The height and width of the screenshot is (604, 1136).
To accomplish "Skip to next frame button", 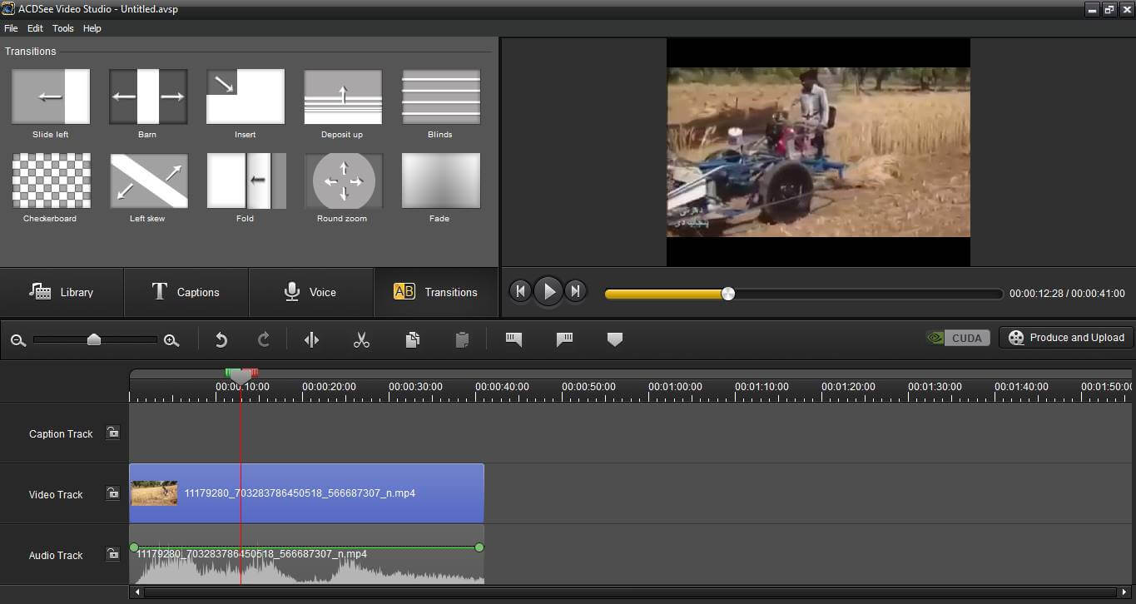I will click(x=575, y=291).
